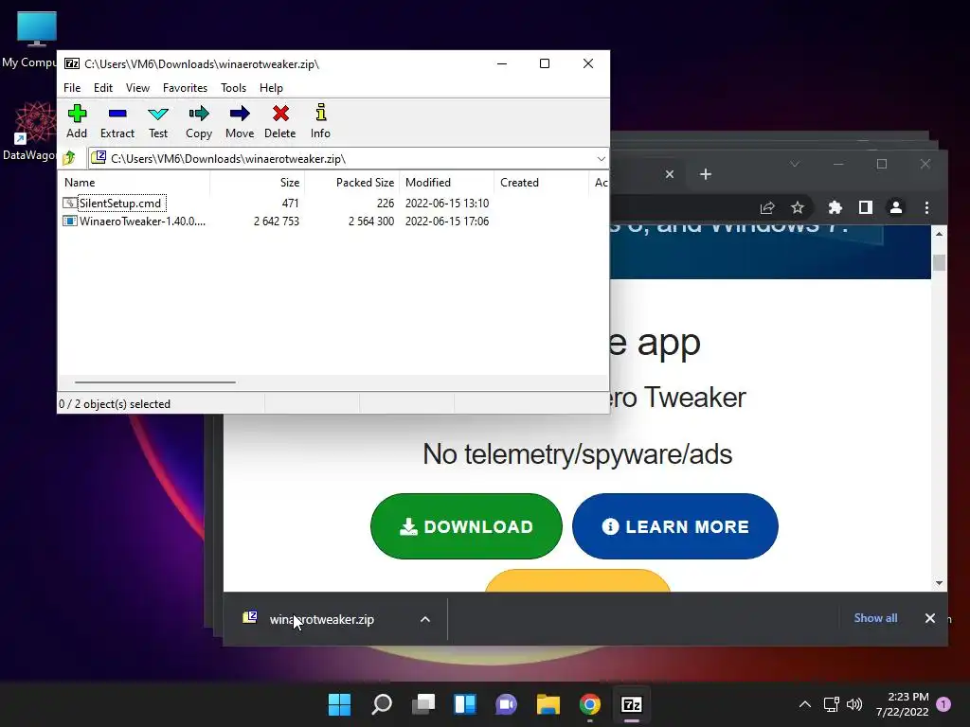
Task: Click Show all downloads link
Action: pos(875,618)
